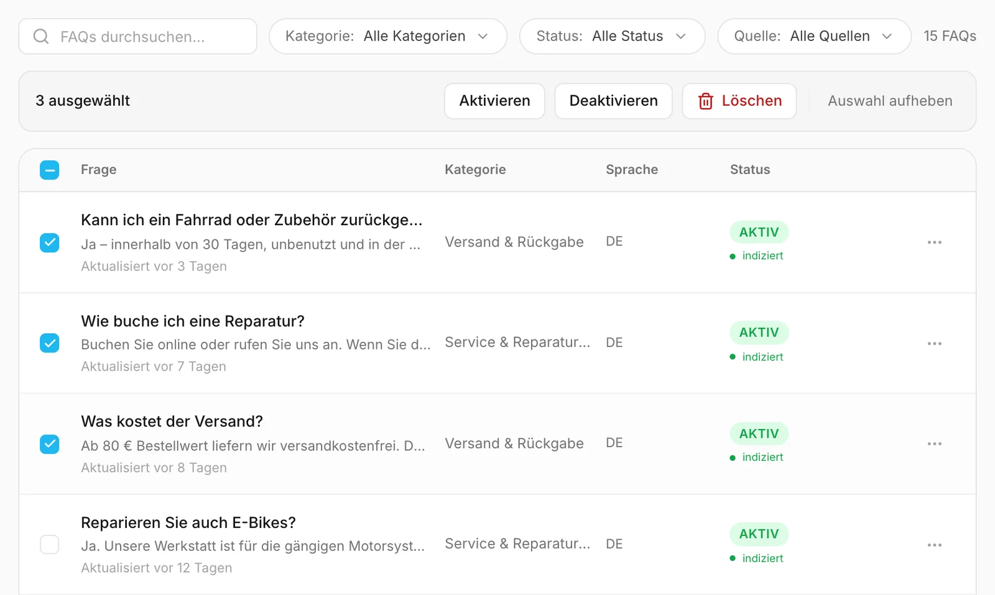
Task: Click 'Aktualisiert vor 3 Tagen' text
Action: (154, 266)
